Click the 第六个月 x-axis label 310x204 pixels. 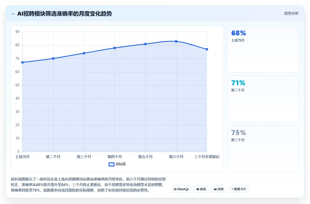point(176,157)
